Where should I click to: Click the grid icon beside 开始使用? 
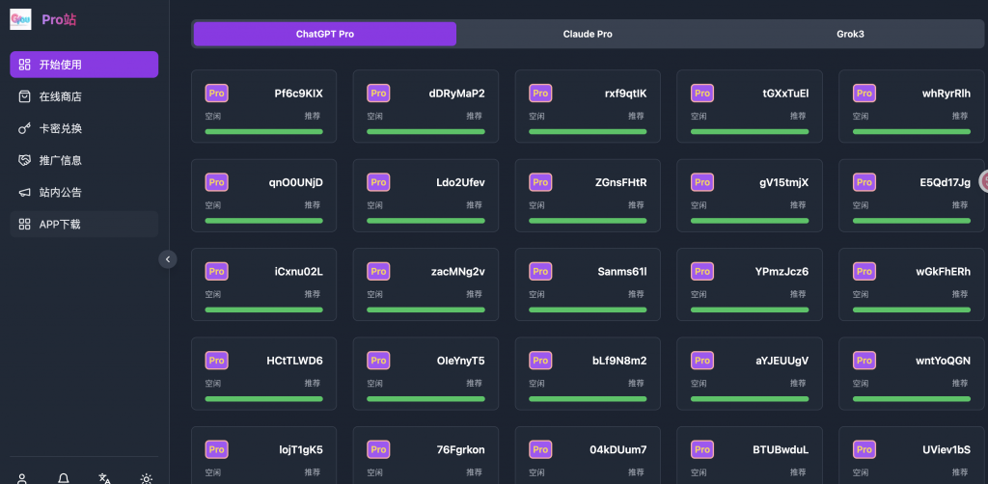tap(24, 65)
